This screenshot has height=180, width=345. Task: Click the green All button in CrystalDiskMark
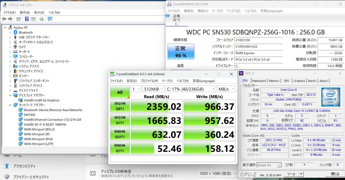coord(120,92)
